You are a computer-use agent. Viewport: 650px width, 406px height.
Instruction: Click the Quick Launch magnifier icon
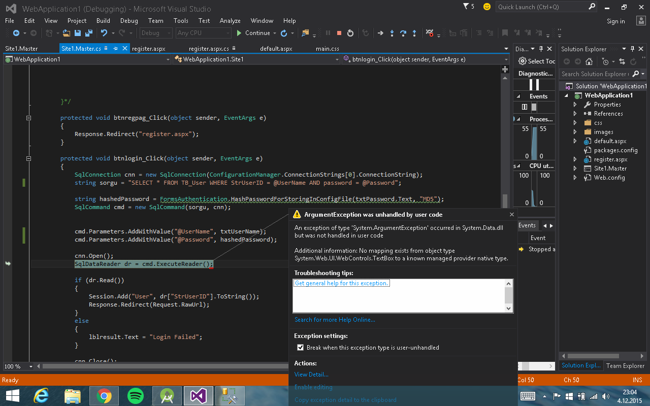point(592,7)
